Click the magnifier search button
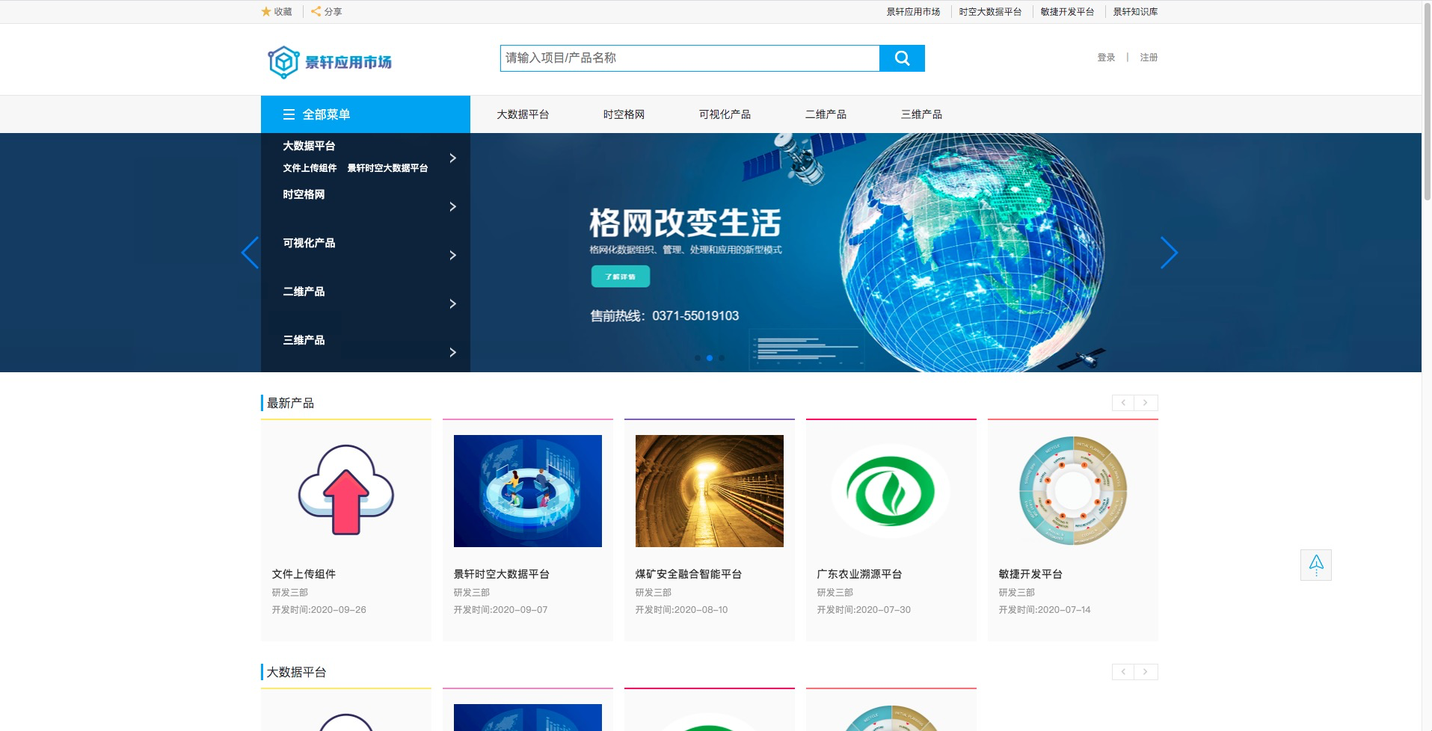 (902, 58)
